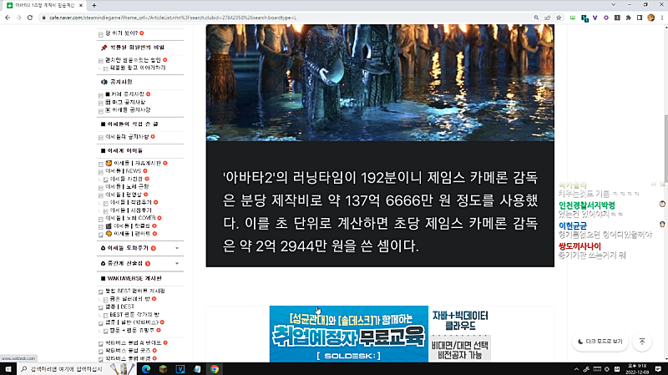The image size is (668, 375).
Task: Open the Chrome profile avatar
Action: pyautogui.click(x=650, y=18)
